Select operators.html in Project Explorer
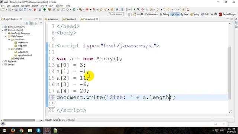 25,55
